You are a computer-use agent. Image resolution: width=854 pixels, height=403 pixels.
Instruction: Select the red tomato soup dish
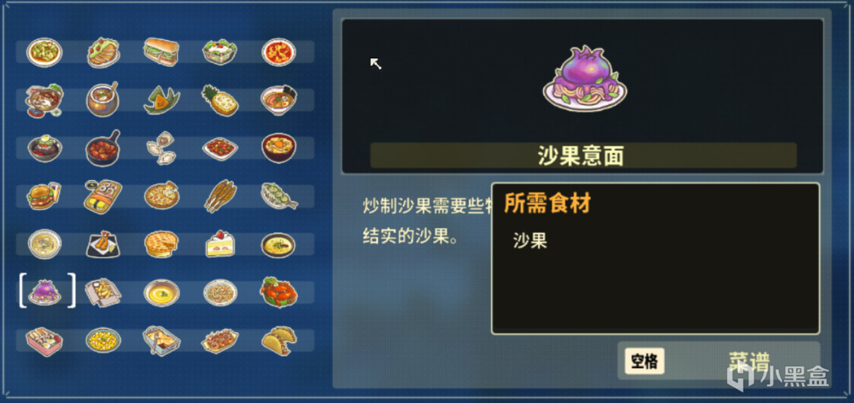[x=278, y=51]
